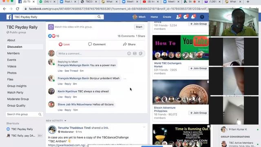Click Mbeh profile avatar in top bar
Viewport: 261px width, 147px height.
[x=135, y=17]
